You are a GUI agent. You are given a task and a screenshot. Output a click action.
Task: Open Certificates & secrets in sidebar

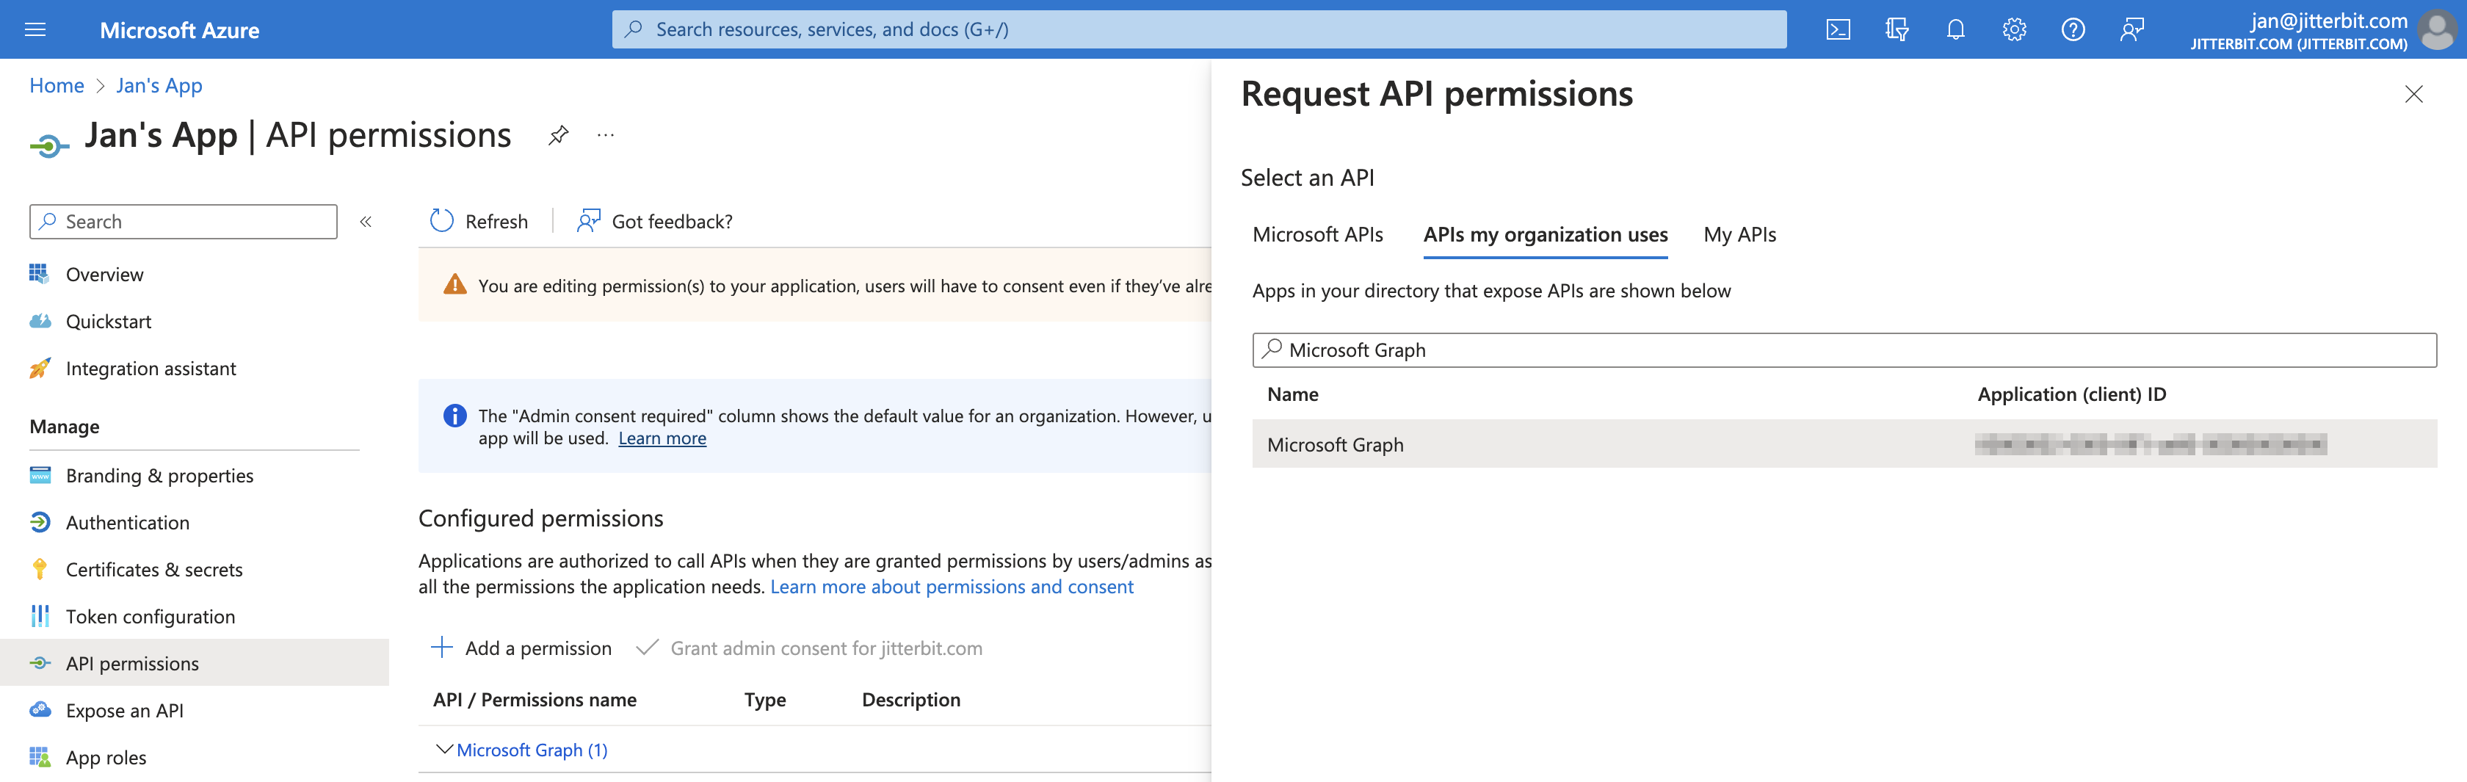click(x=154, y=569)
